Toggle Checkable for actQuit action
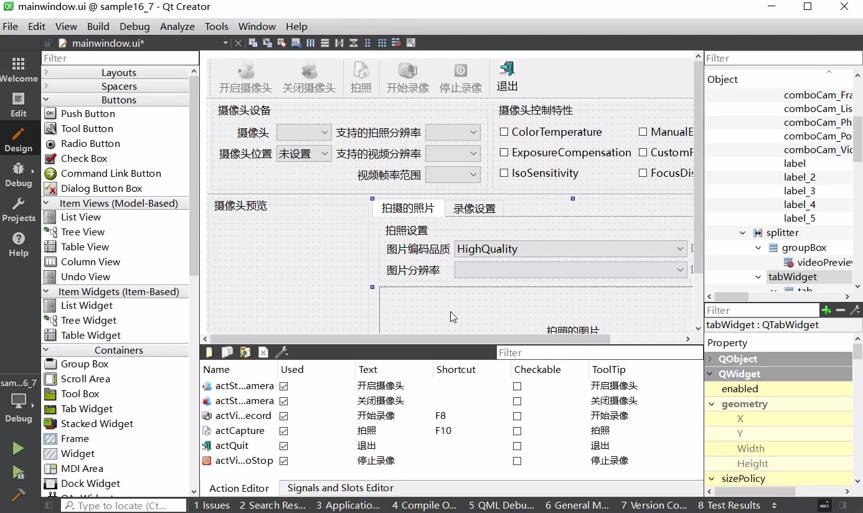863x513 pixels. [x=517, y=446]
